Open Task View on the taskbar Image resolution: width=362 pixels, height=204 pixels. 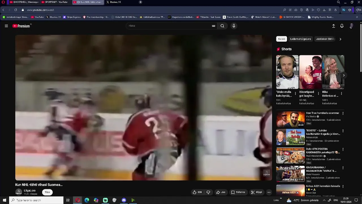tap(68, 200)
